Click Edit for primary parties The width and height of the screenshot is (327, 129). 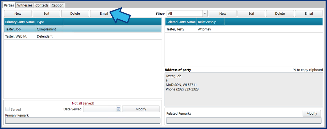pos(47,14)
